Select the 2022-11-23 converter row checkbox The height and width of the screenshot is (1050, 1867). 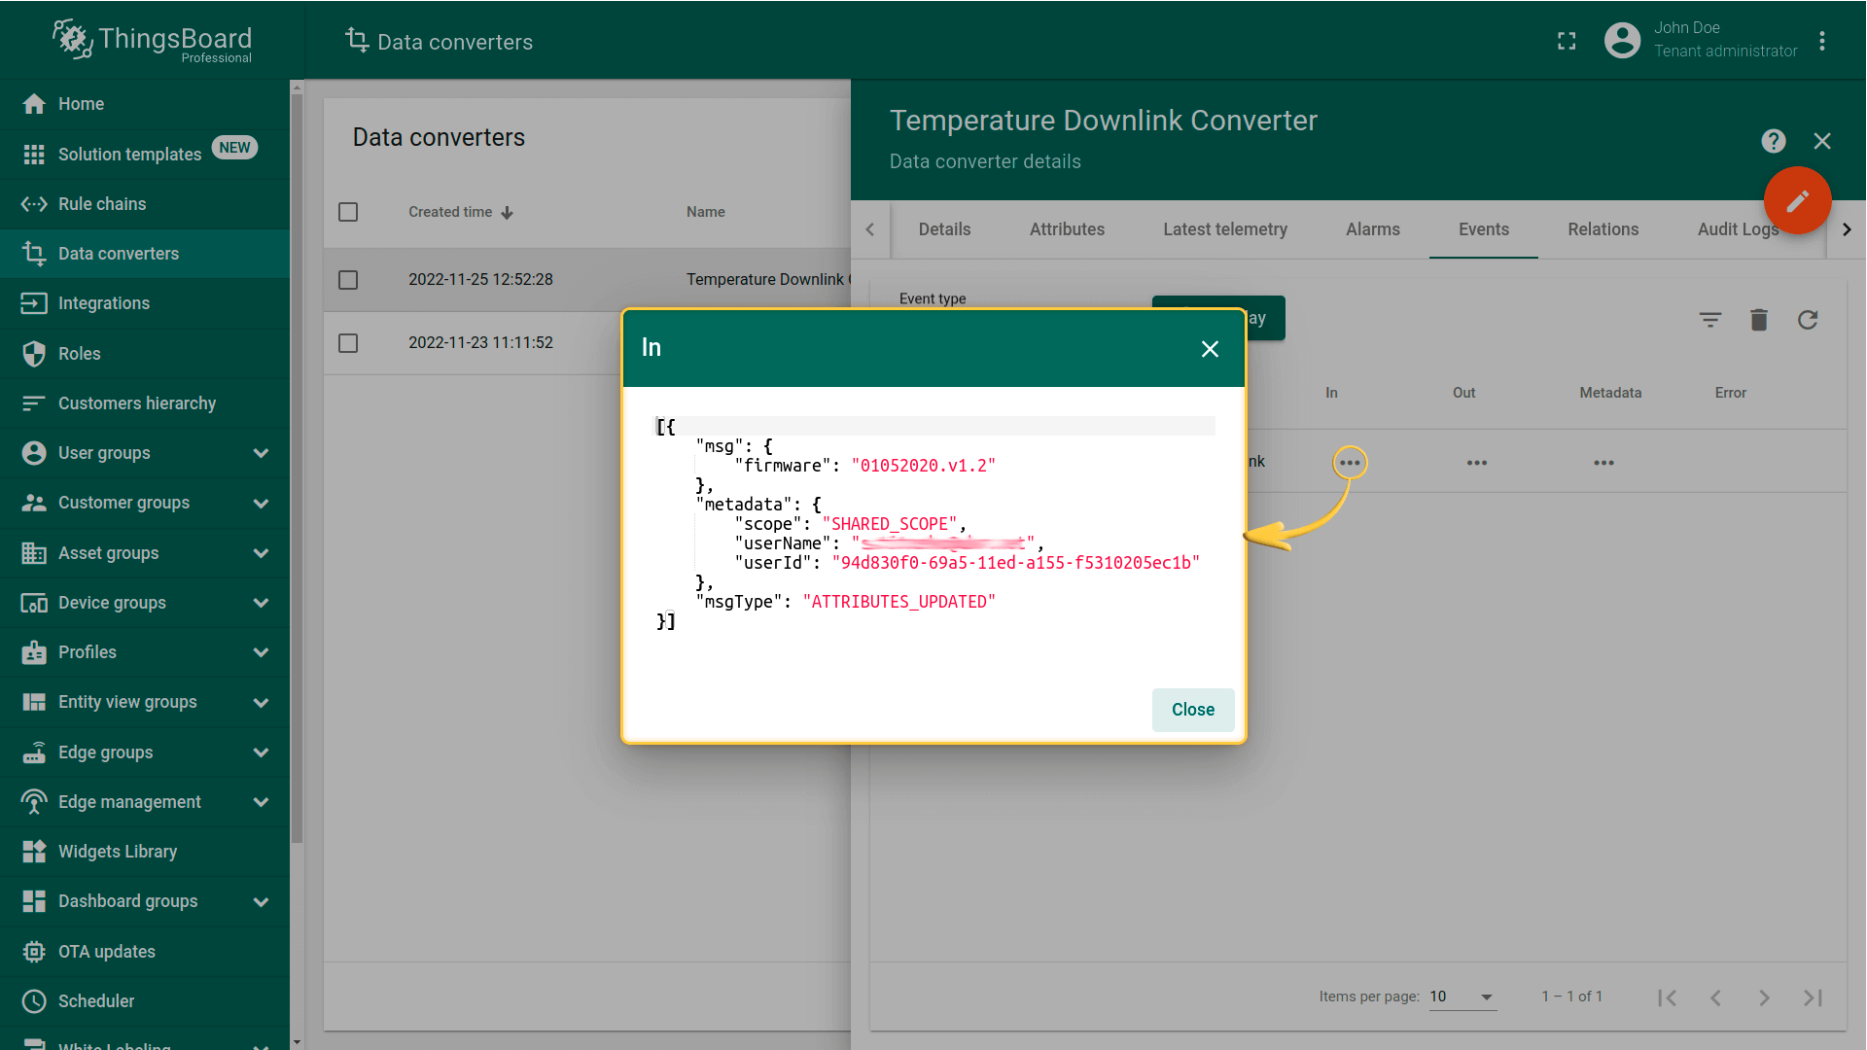click(x=348, y=343)
